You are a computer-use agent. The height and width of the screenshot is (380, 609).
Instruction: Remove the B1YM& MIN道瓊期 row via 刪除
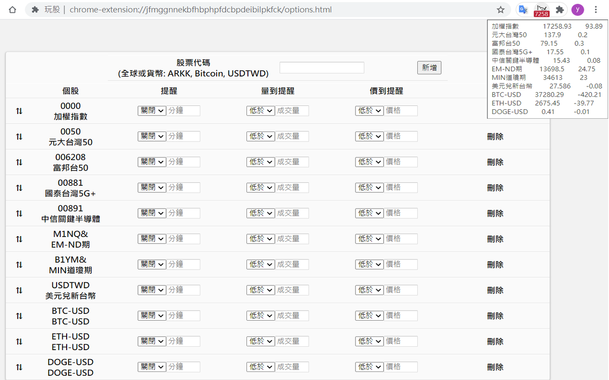tap(495, 265)
